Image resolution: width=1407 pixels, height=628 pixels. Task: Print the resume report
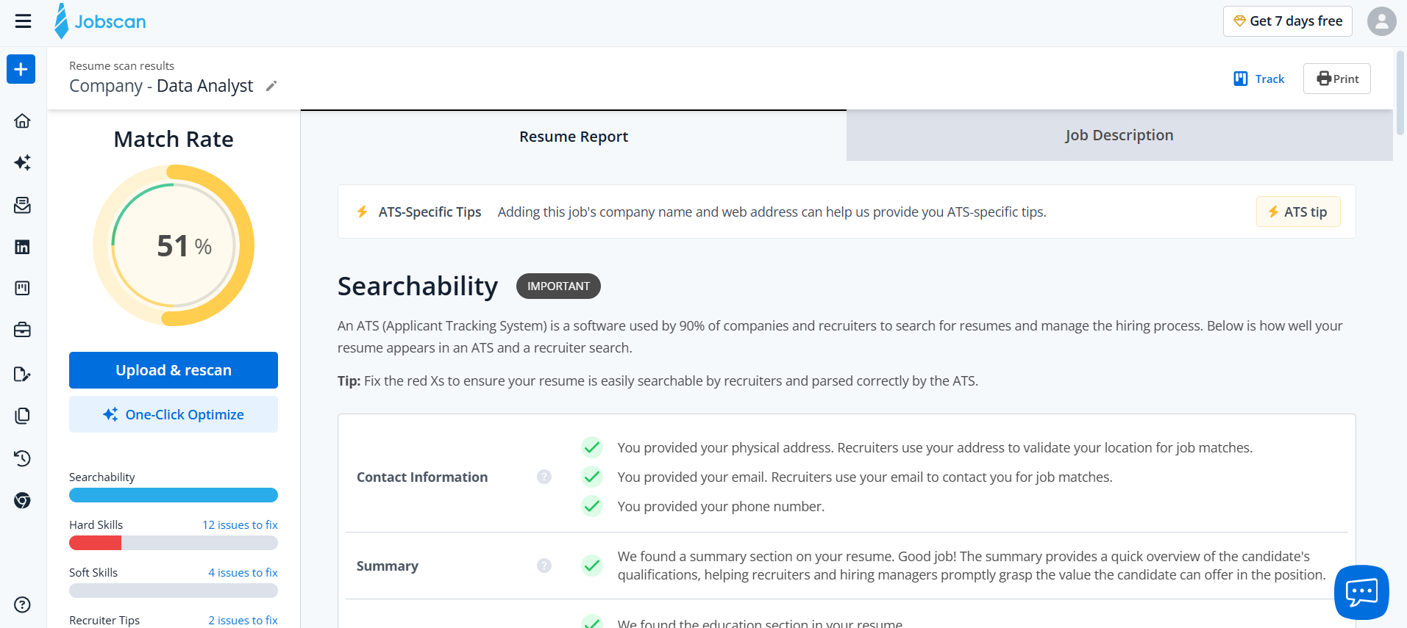(1336, 79)
